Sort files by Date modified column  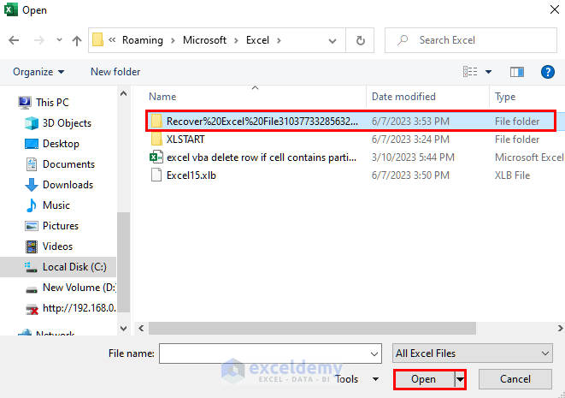[x=403, y=97]
